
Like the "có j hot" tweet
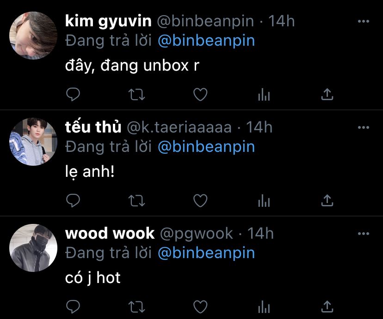pos(200,307)
